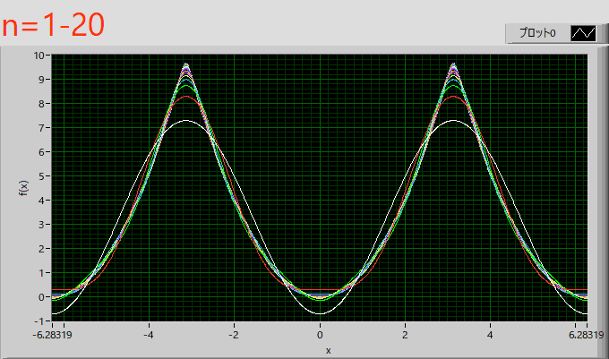Viewport: 609px width, 359px height.
Task: Select the プロット0 legend label
Action: pos(537,33)
